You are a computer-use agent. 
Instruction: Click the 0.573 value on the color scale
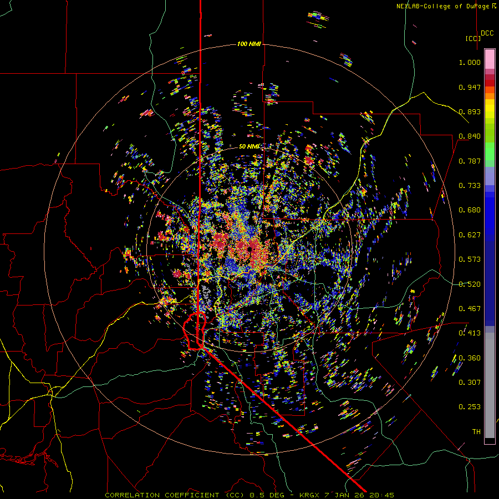click(x=470, y=259)
